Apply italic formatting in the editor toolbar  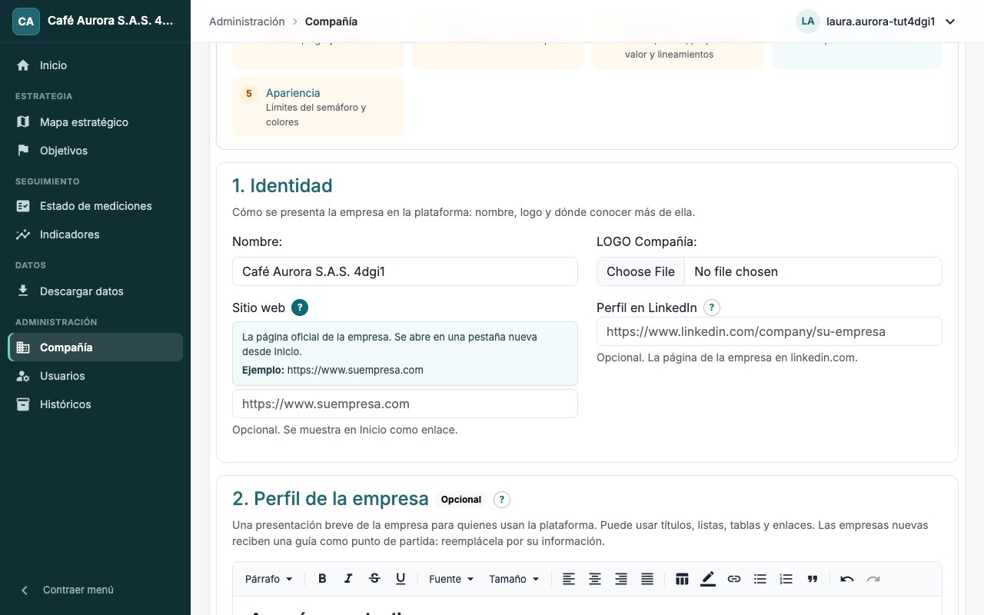(348, 579)
